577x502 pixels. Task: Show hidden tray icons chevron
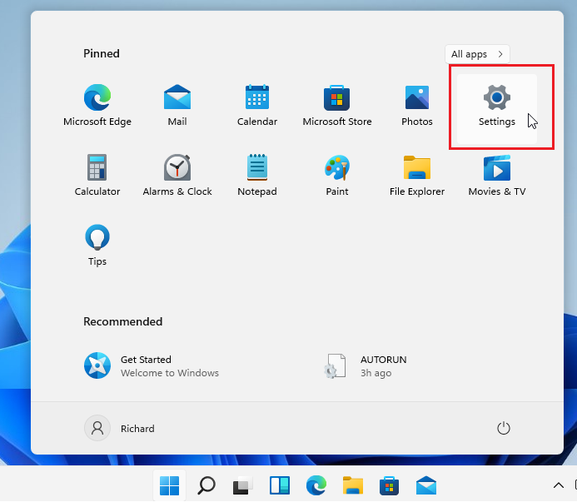[x=558, y=485]
